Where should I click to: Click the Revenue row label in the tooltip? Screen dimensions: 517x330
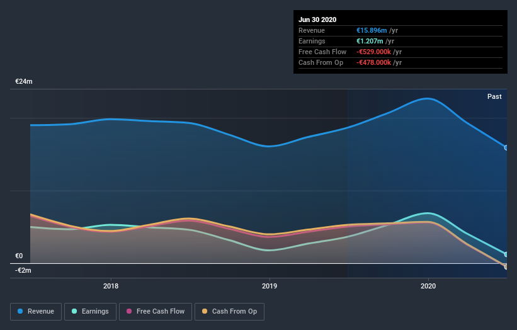click(x=312, y=30)
